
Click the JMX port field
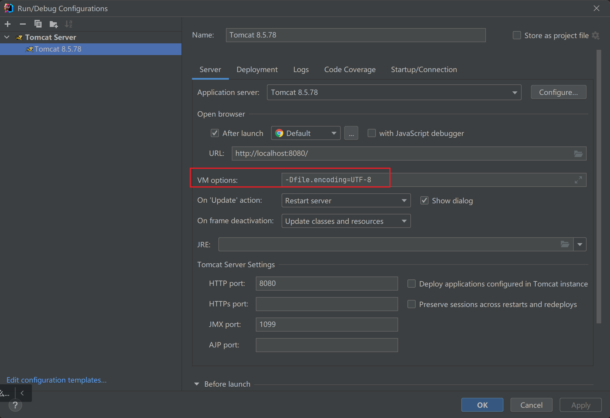[x=327, y=325]
